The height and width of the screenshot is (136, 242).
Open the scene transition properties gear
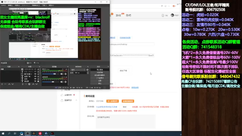click(x=87, y=70)
